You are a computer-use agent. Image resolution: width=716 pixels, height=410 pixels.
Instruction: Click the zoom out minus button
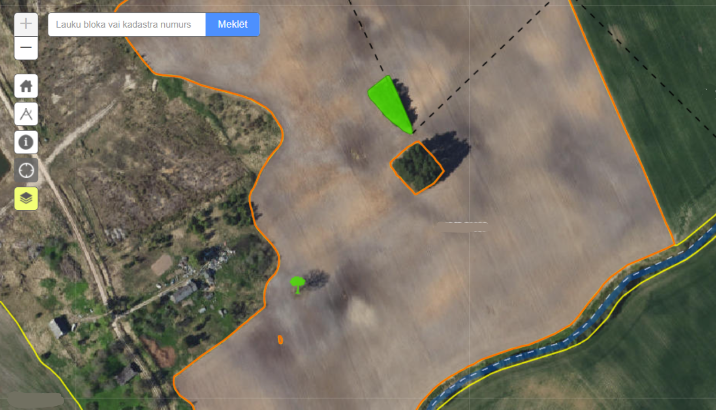[x=26, y=48]
